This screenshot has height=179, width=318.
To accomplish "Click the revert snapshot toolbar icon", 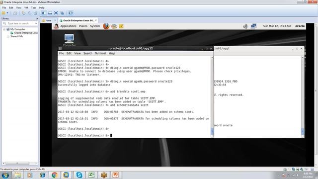I will click(x=30, y=13).
